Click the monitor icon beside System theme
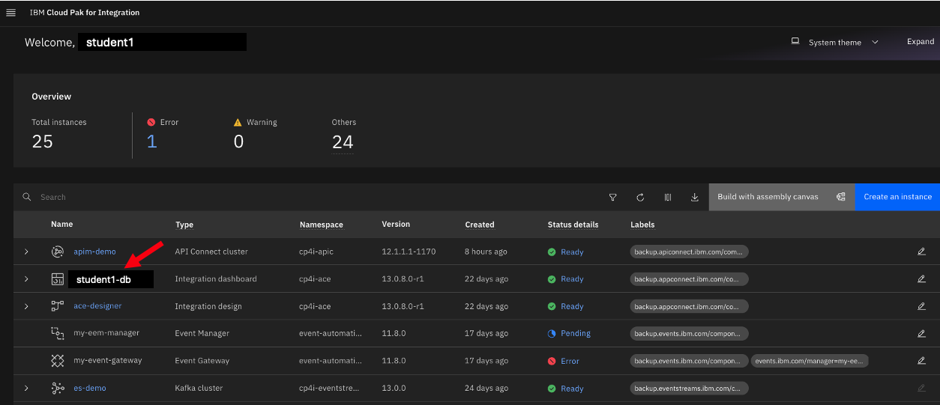 click(795, 42)
